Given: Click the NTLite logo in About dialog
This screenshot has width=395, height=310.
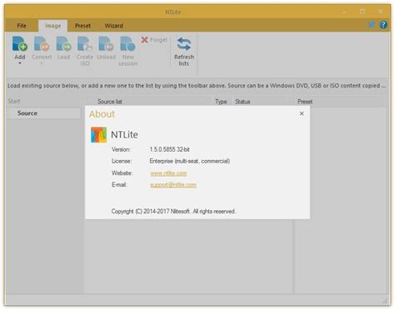Looking at the screenshot, I should coord(98,135).
